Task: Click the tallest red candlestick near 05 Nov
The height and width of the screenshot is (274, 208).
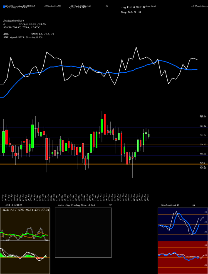Action: point(105,124)
